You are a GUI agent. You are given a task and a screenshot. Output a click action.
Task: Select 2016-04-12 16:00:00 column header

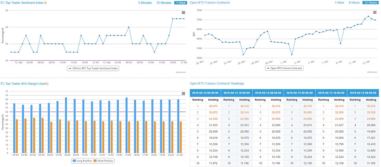point(331,93)
